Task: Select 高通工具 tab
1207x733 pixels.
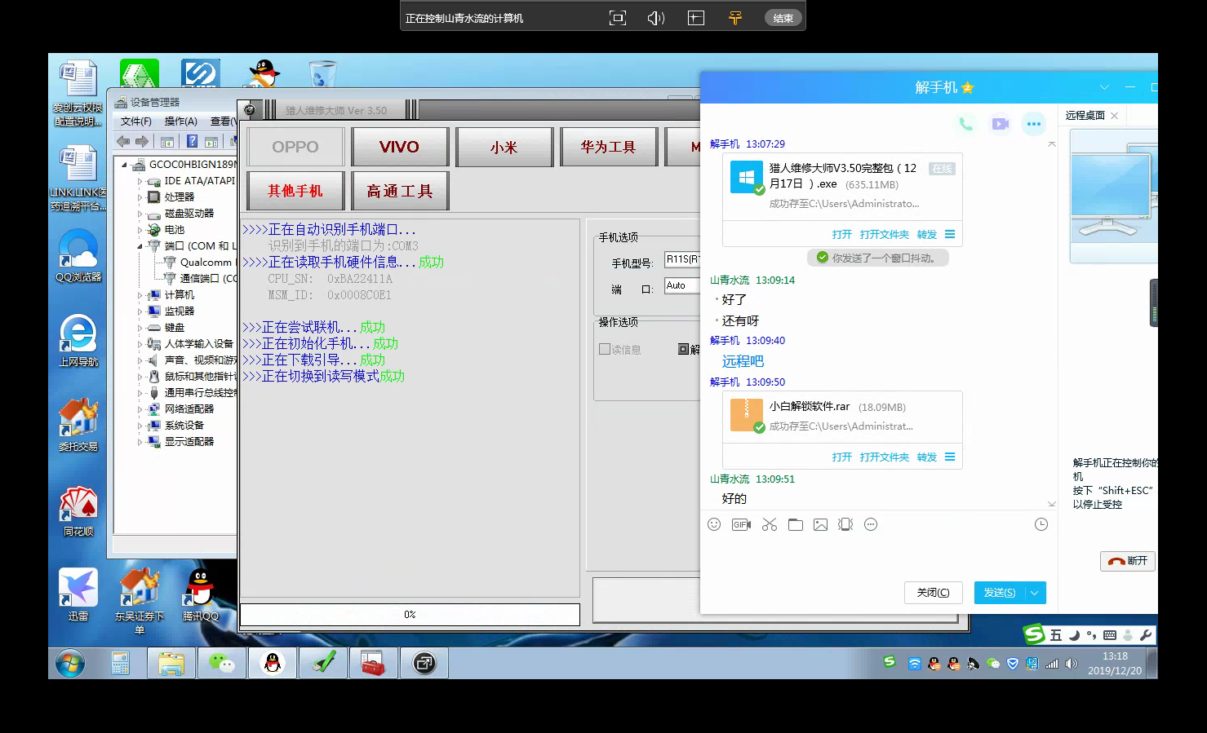Action: click(400, 191)
